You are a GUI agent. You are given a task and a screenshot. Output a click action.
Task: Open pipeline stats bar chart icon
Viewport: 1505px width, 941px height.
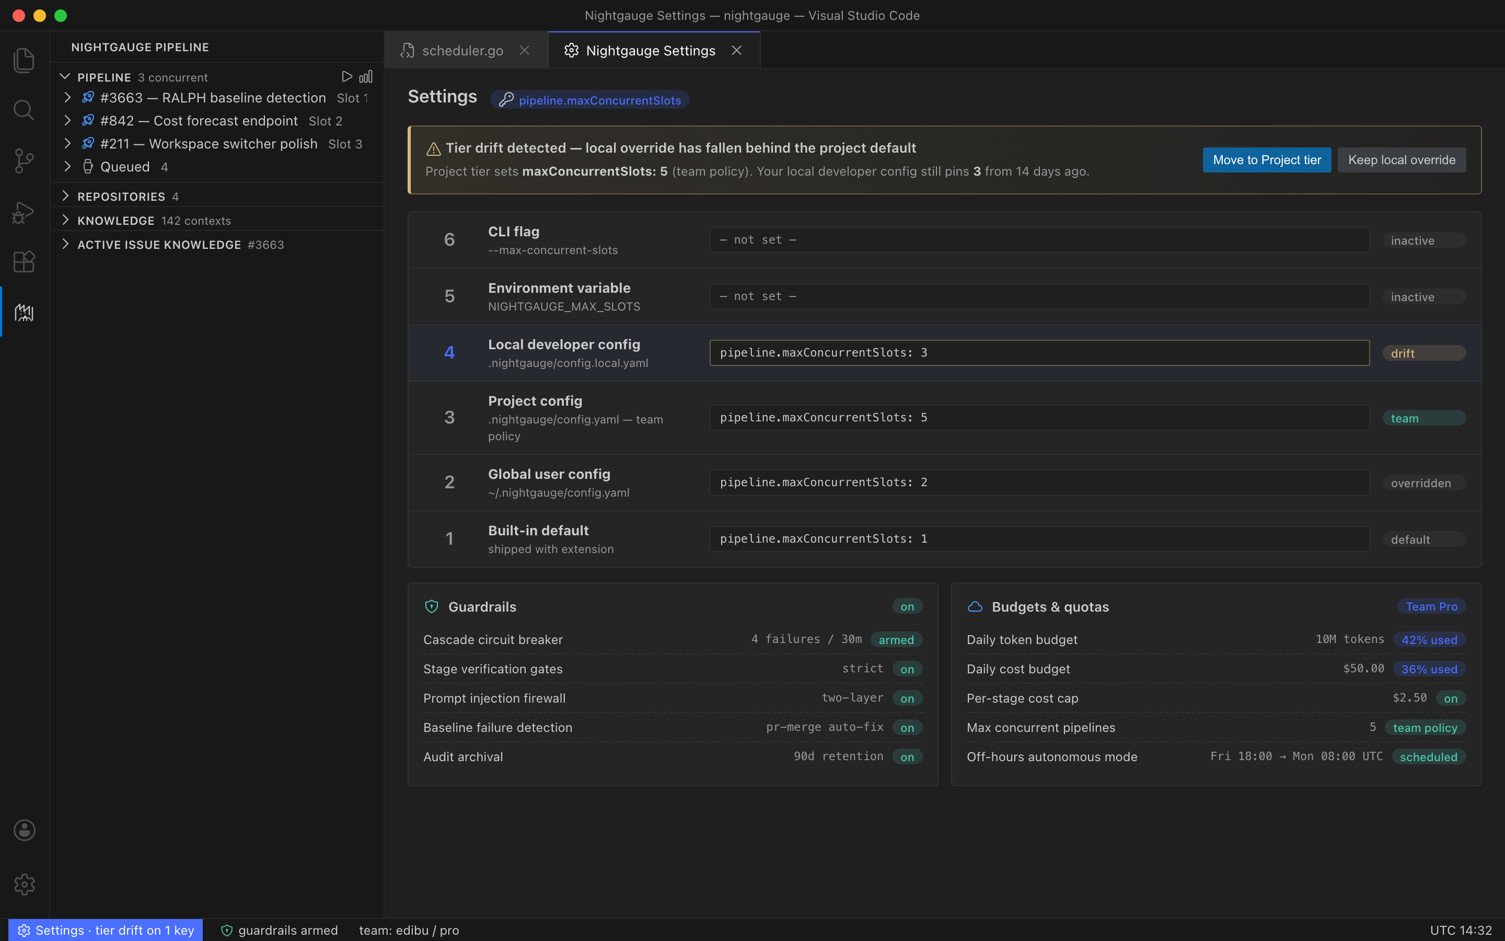click(x=366, y=76)
